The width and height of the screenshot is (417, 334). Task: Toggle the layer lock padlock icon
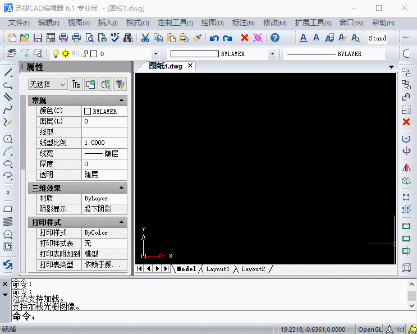(84, 54)
